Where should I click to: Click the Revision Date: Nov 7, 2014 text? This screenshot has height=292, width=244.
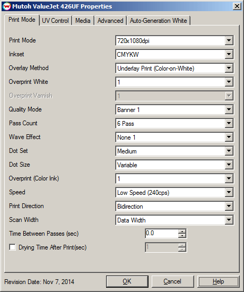point(39,282)
